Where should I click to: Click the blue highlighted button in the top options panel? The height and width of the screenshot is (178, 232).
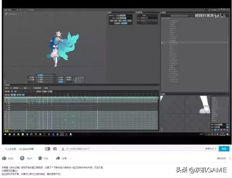[x=124, y=23]
